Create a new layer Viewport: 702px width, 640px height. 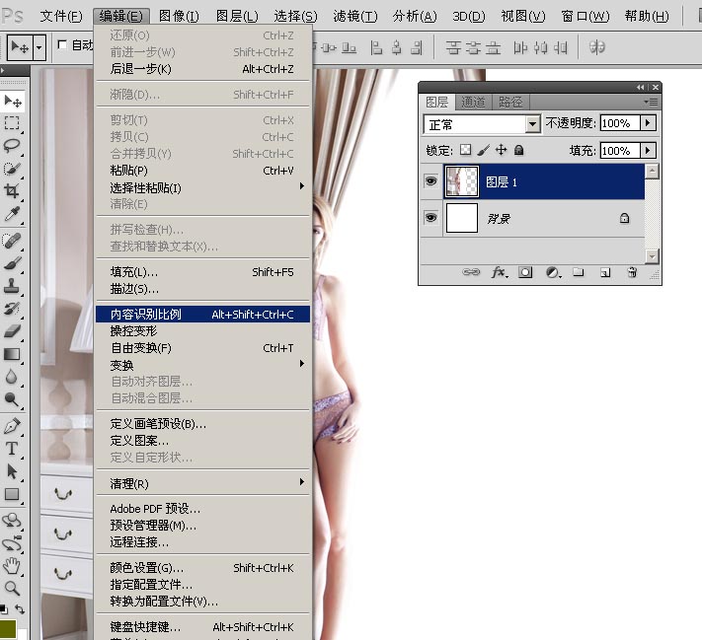(605, 272)
